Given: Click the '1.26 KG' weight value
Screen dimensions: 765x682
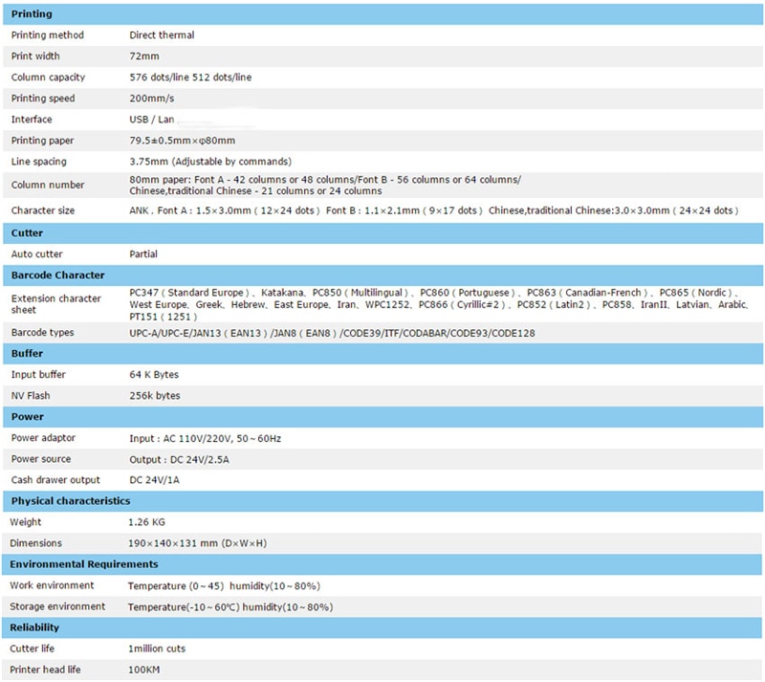Looking at the screenshot, I should coord(146,522).
